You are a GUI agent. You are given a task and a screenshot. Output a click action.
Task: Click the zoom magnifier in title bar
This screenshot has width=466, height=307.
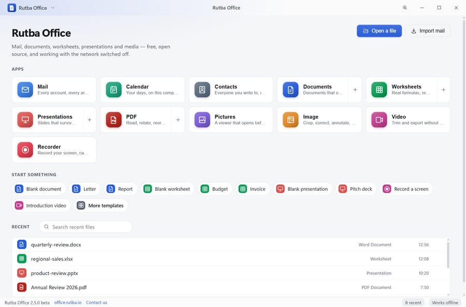click(x=405, y=8)
